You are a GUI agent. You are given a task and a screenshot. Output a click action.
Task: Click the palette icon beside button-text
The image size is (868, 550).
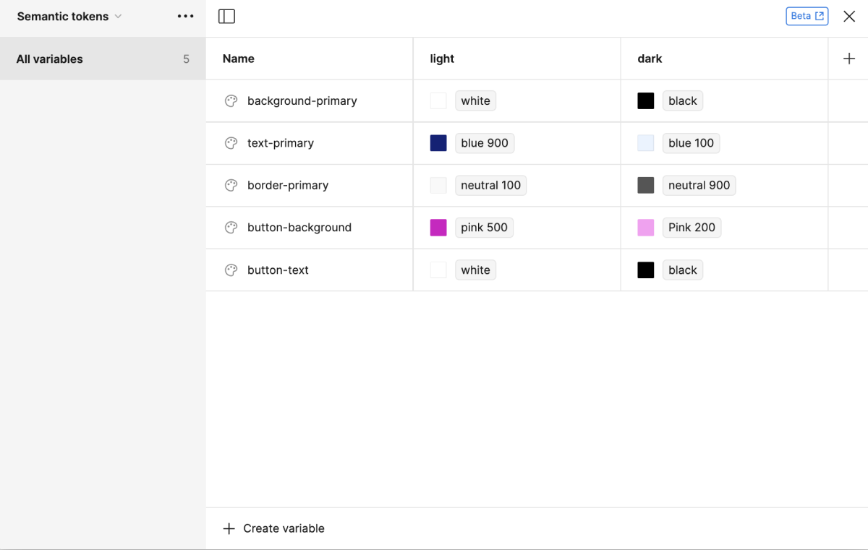click(231, 270)
